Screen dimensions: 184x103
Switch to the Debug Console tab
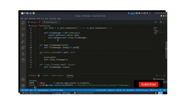click(57, 76)
